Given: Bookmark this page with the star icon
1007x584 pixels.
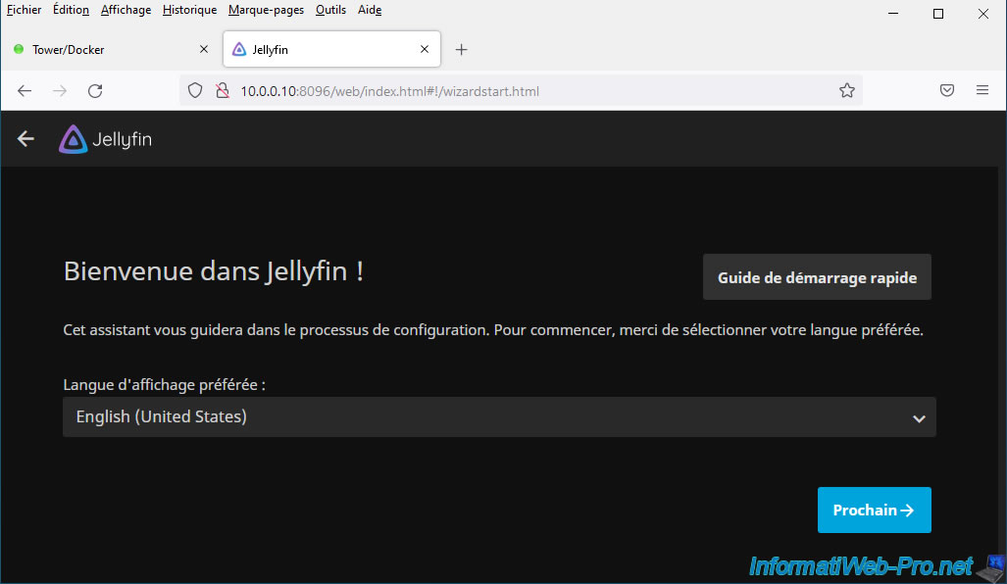Looking at the screenshot, I should point(846,91).
